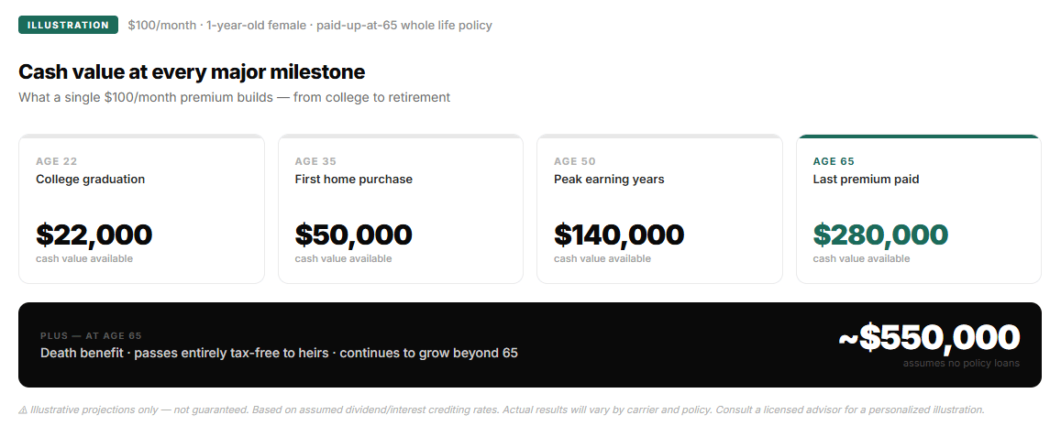Click the 'AGE 22' label
Image resolution: width=1061 pixels, height=426 pixels.
pos(57,161)
